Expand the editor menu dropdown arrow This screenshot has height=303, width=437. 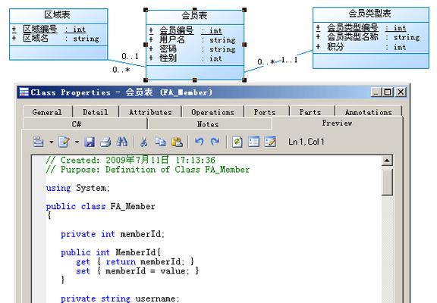pos(52,142)
